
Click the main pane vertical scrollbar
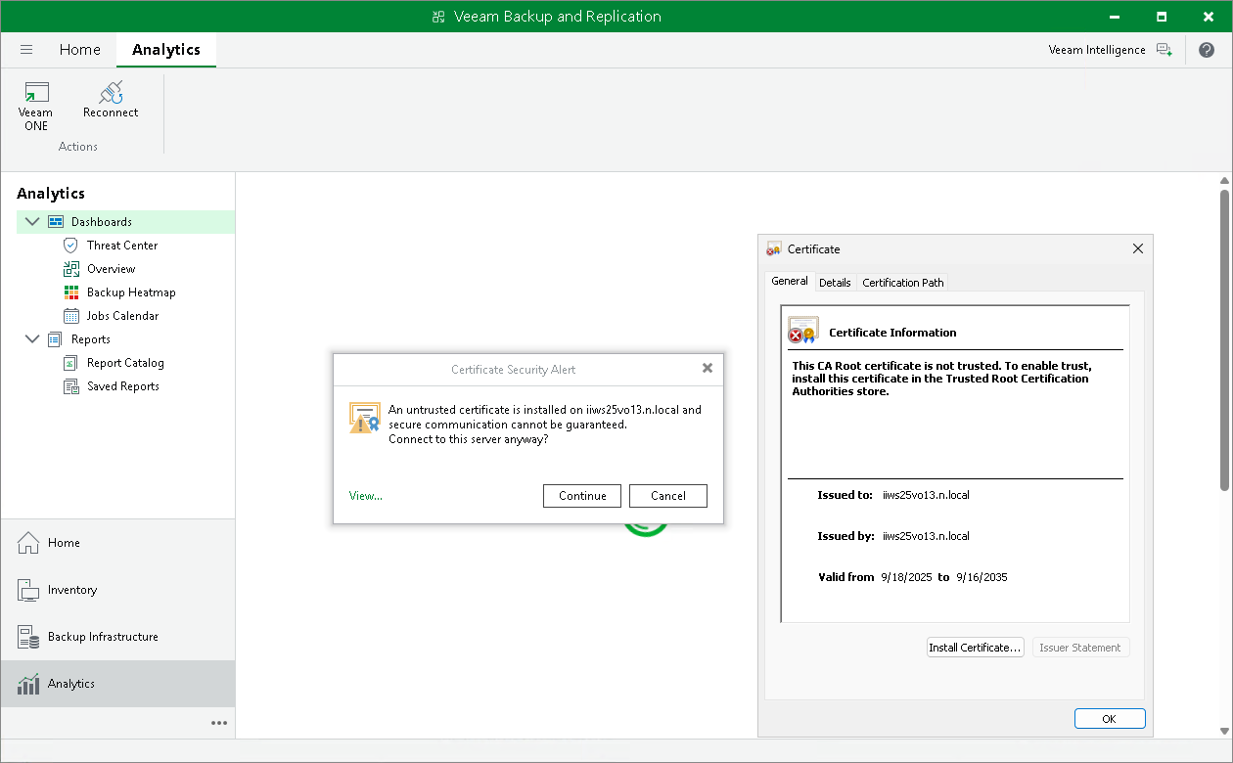pyautogui.click(x=1224, y=339)
